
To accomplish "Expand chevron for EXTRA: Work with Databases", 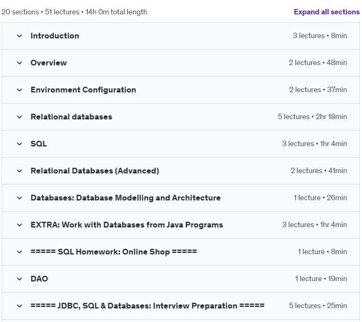I will coord(20,225).
